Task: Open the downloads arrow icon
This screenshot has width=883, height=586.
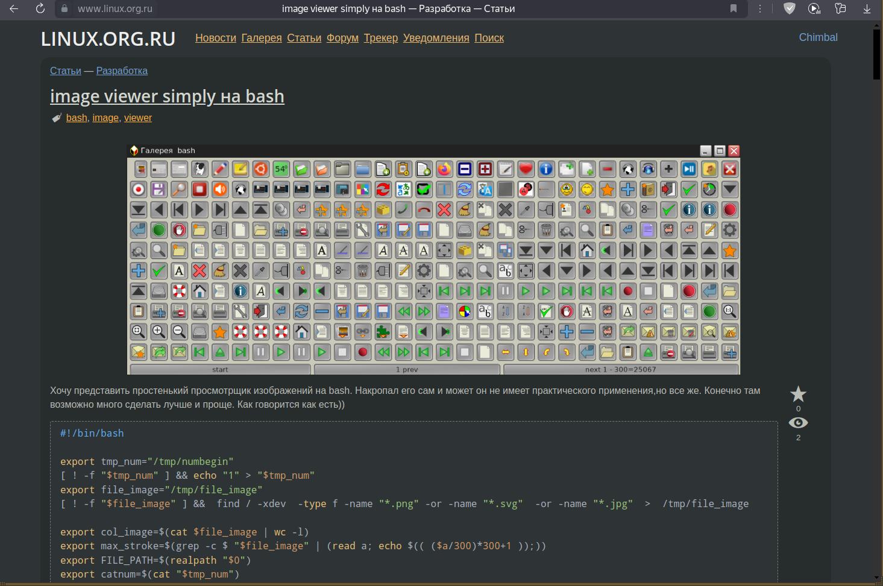Action: (x=867, y=8)
